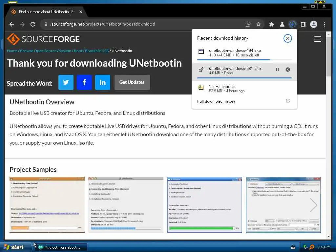Cancel the unetbootin-windows-681.exe download

tap(287, 70)
